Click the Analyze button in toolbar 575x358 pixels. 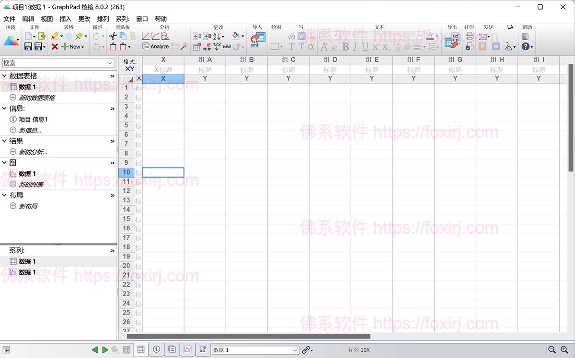tap(156, 46)
